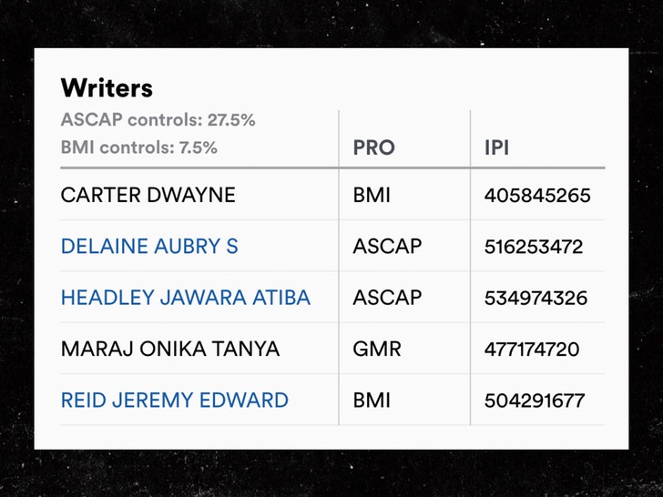The image size is (663, 497).
Task: Click the Writers section heading
Action: 107,88
